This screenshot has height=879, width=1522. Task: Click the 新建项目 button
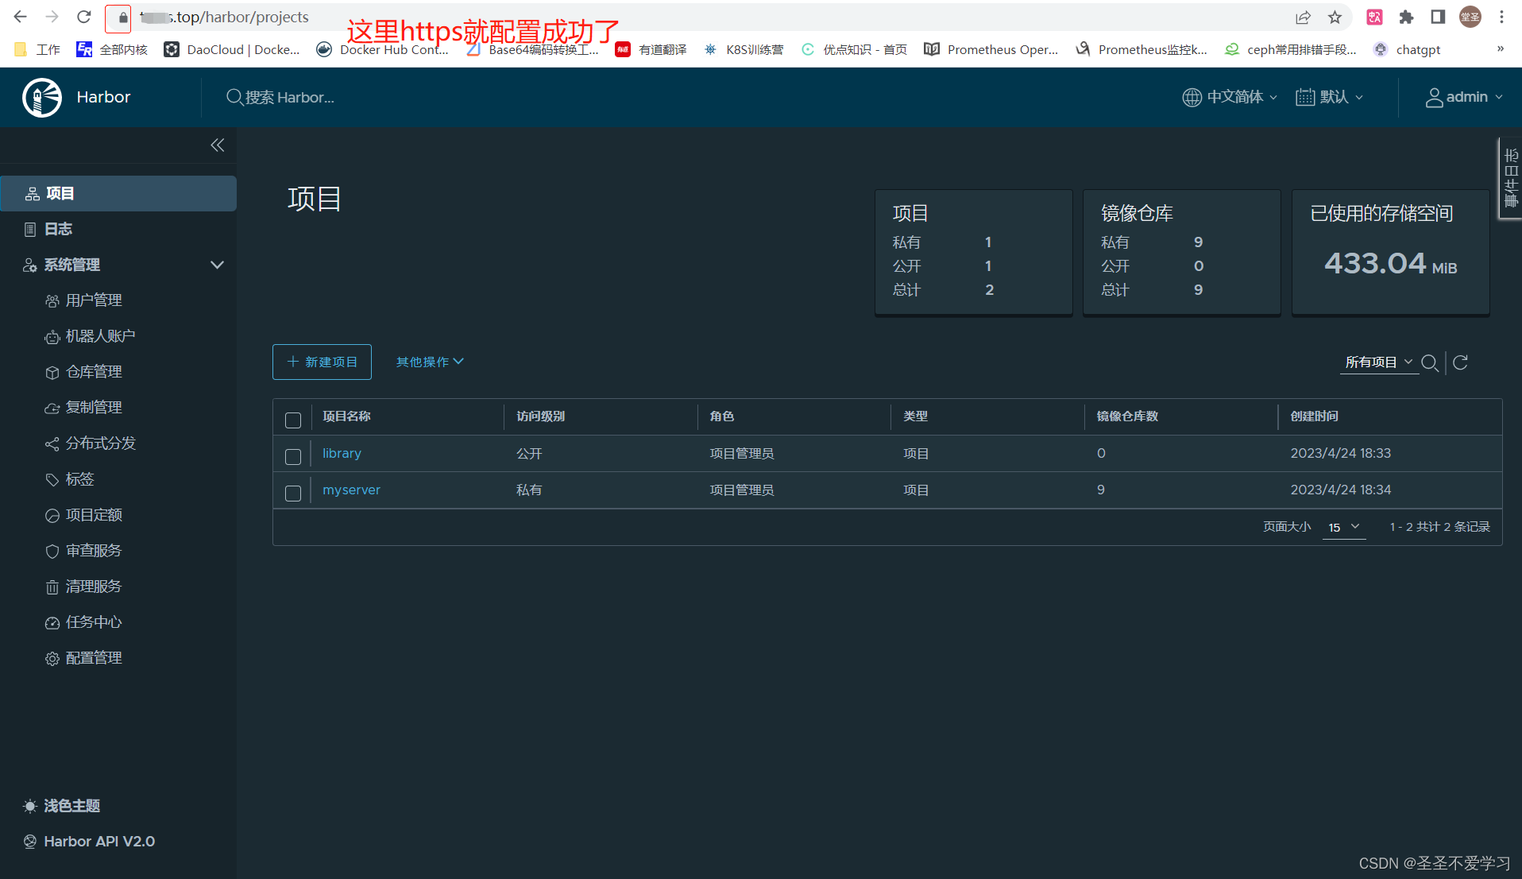(x=321, y=362)
